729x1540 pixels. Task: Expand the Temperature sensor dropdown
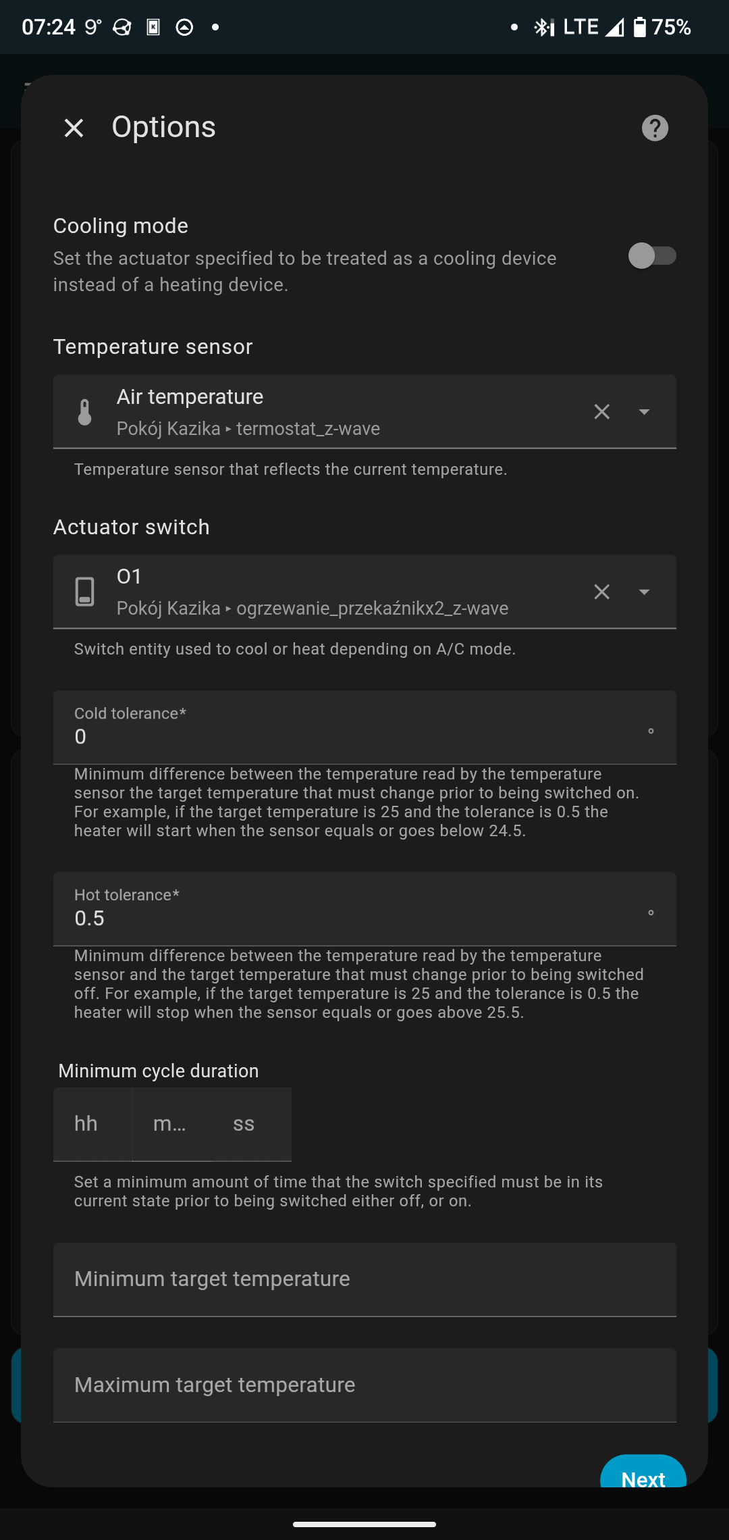[645, 412]
